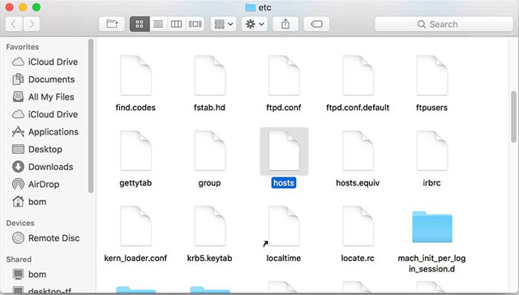The image size is (519, 295).
Task: Select the irbrc file icon
Action: point(432,151)
